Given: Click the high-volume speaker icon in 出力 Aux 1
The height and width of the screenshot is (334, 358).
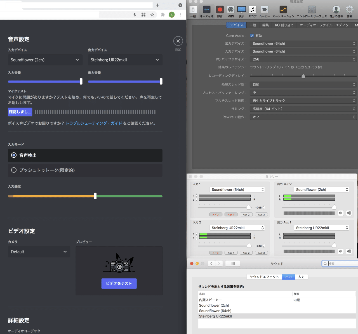Looking at the screenshot, I should click(x=349, y=251).
